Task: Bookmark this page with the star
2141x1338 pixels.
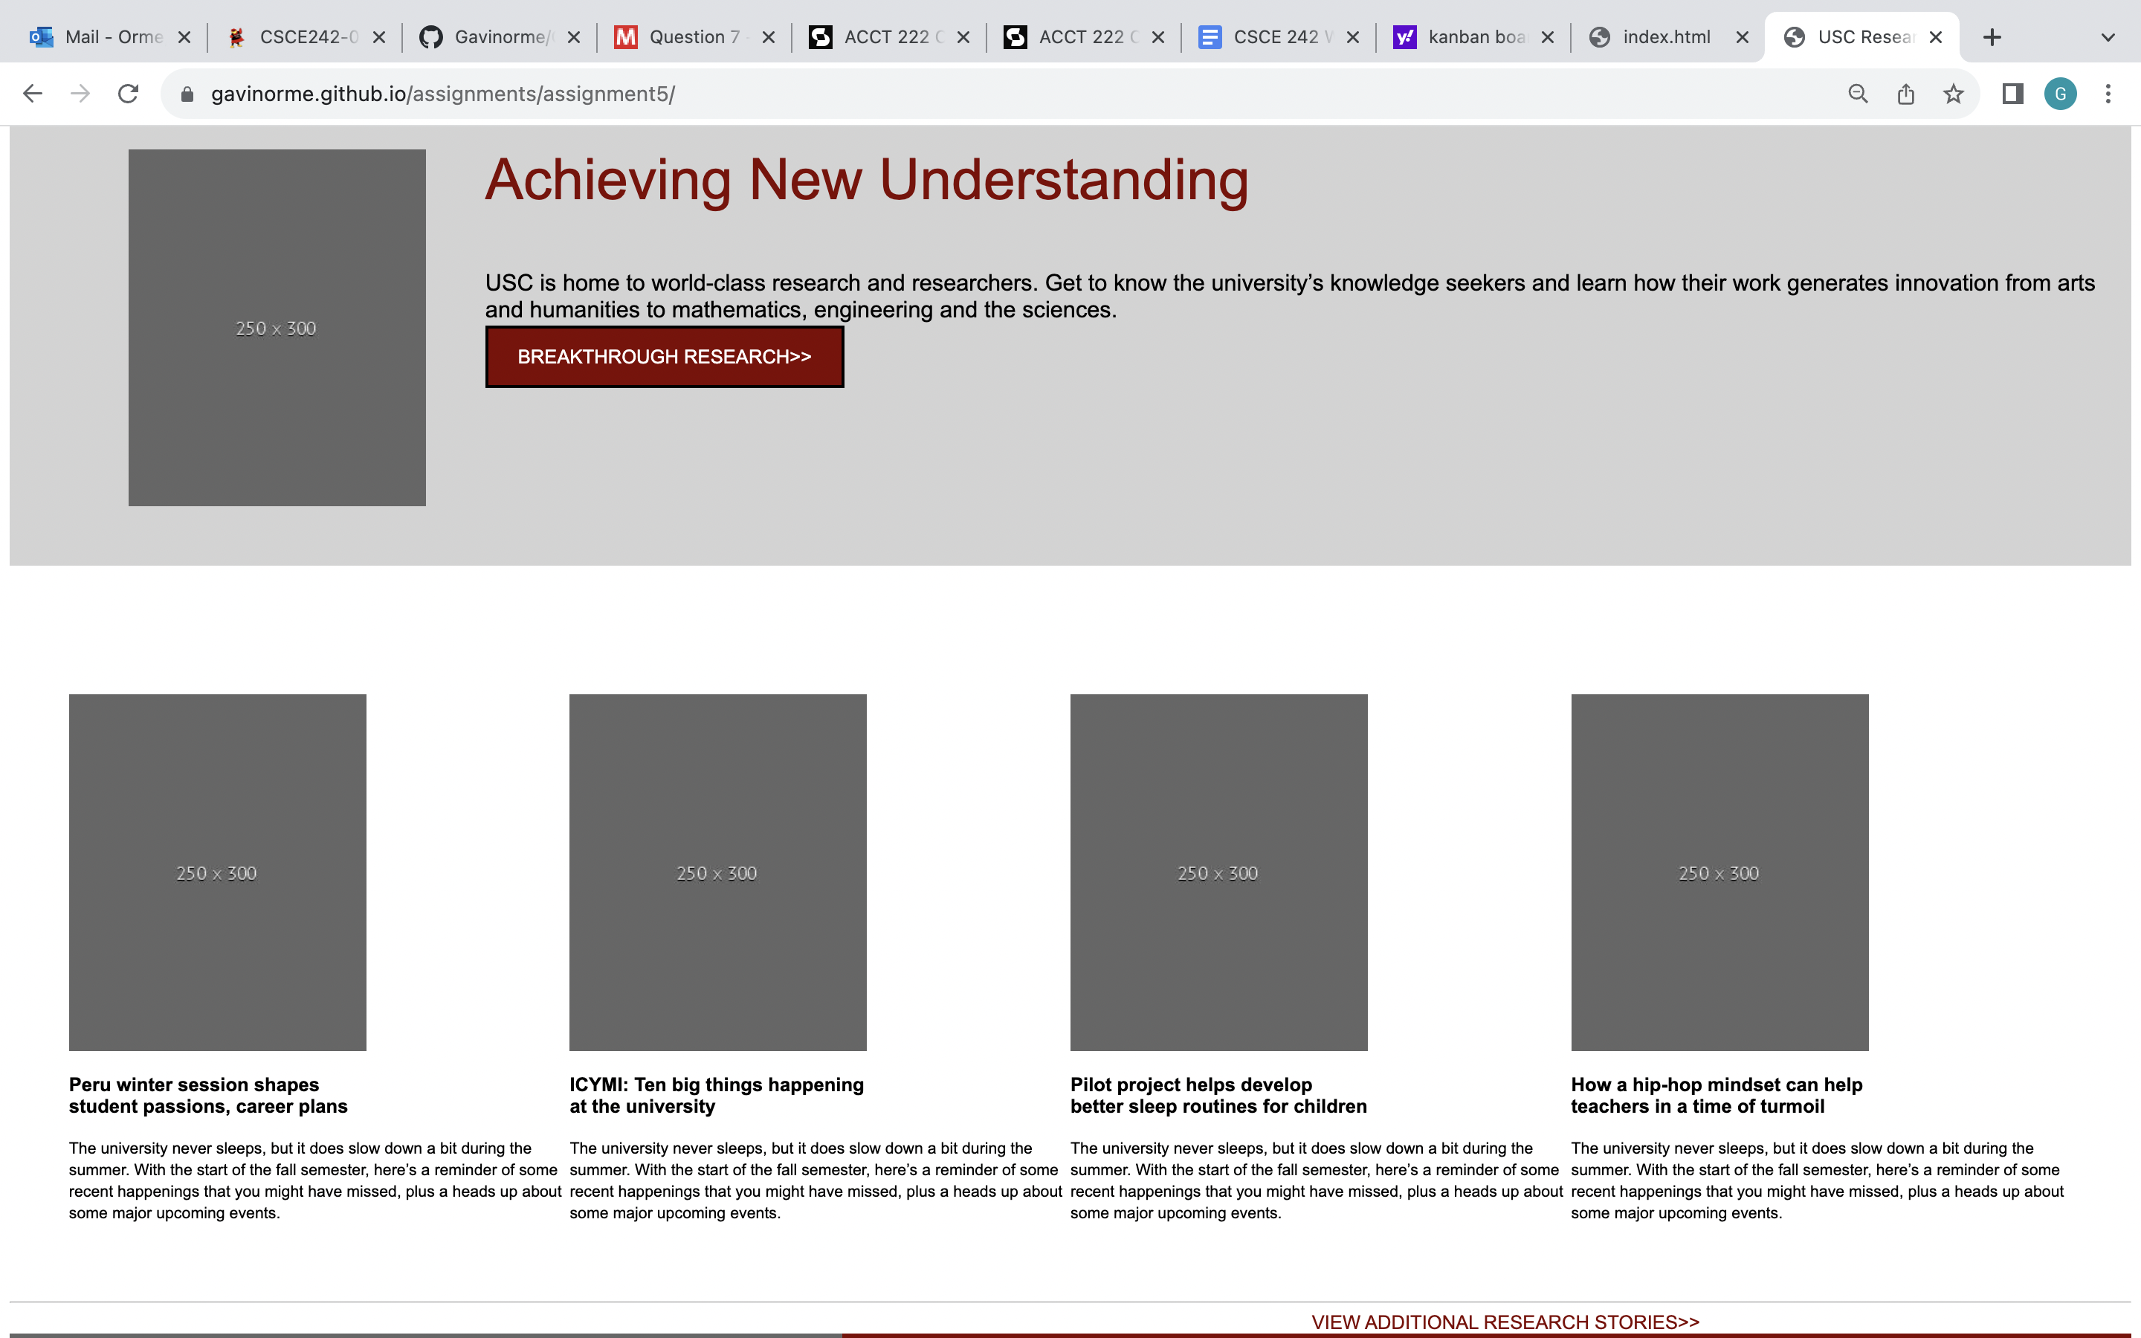Action: (x=1954, y=94)
